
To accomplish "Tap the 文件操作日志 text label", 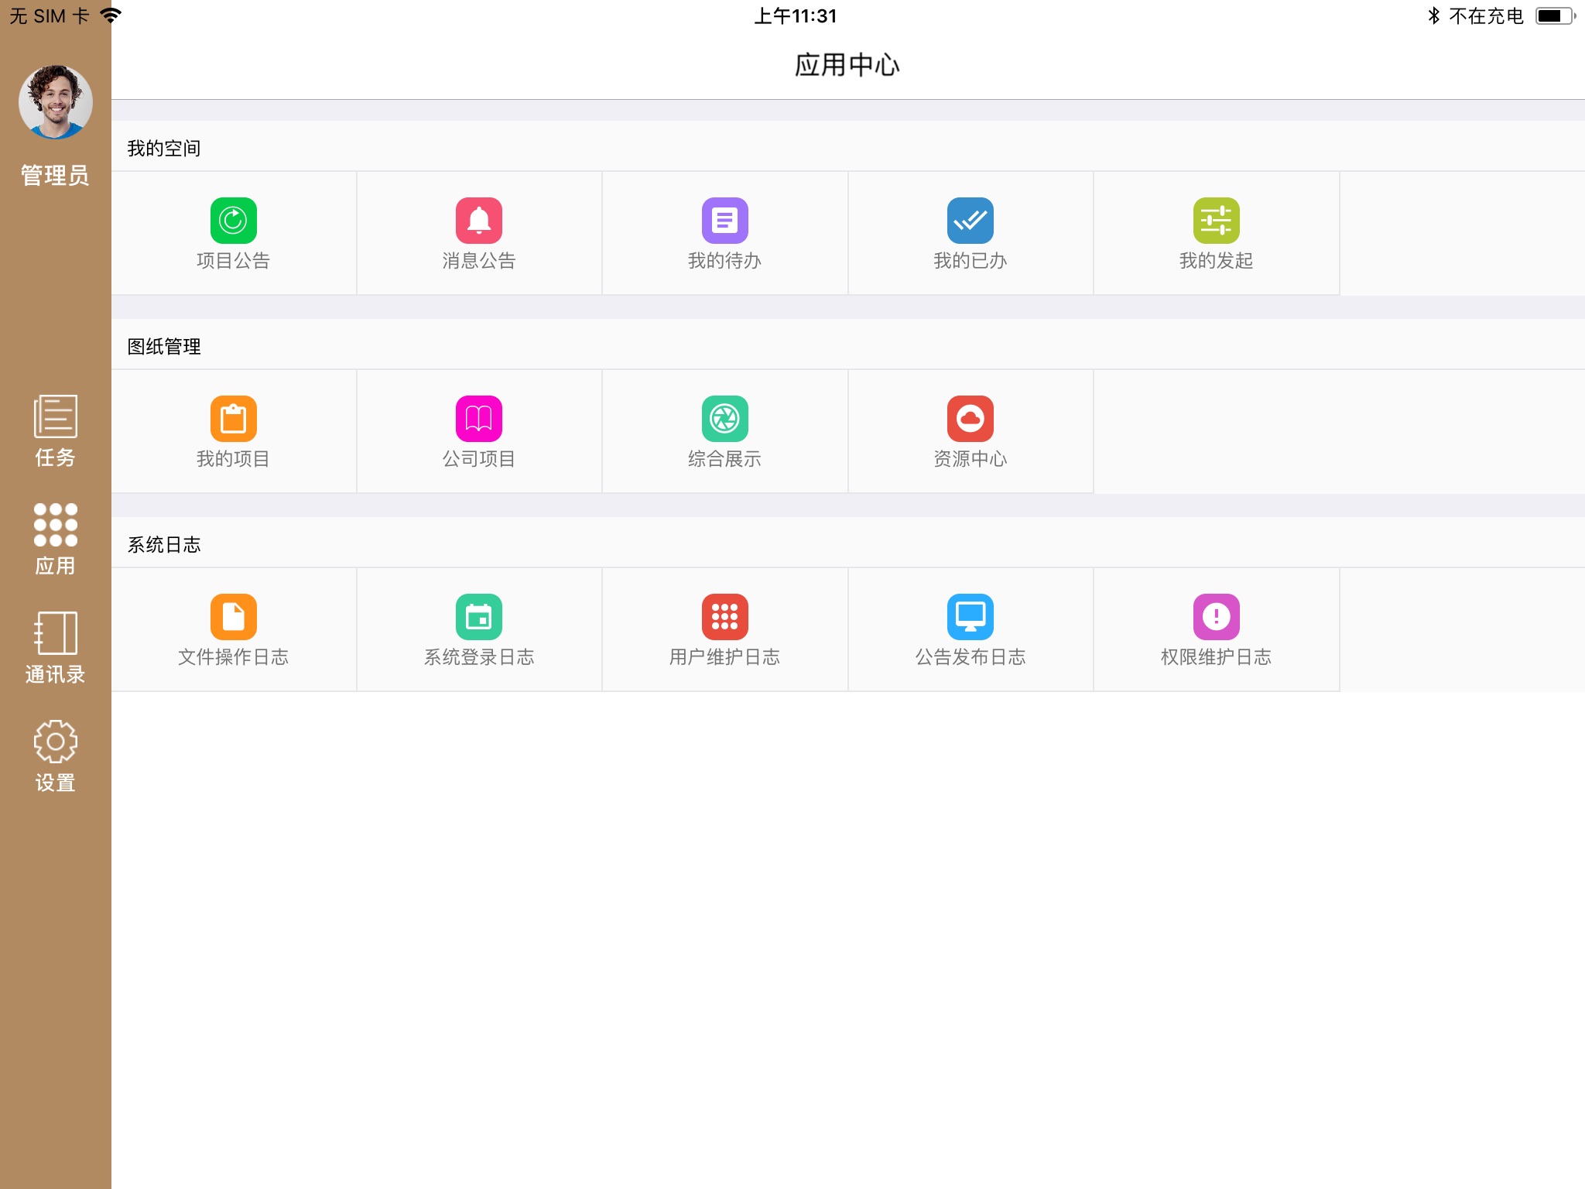I will (233, 657).
